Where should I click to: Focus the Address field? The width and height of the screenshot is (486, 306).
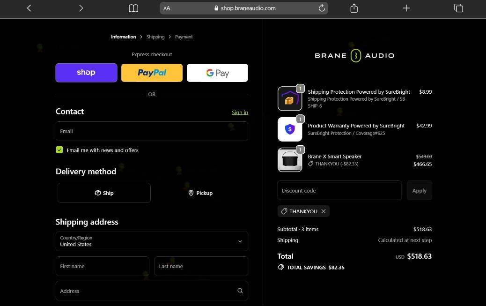tap(152, 291)
